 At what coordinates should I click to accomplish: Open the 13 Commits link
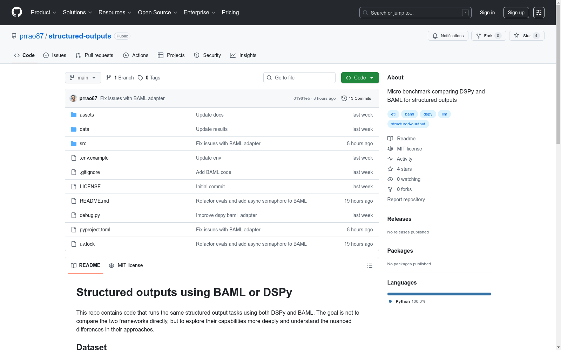click(356, 98)
